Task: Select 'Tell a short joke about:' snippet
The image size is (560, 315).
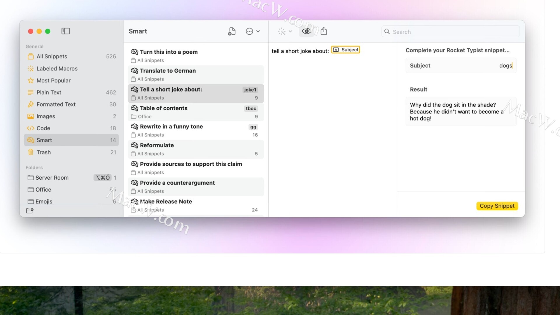Action: 196,93
